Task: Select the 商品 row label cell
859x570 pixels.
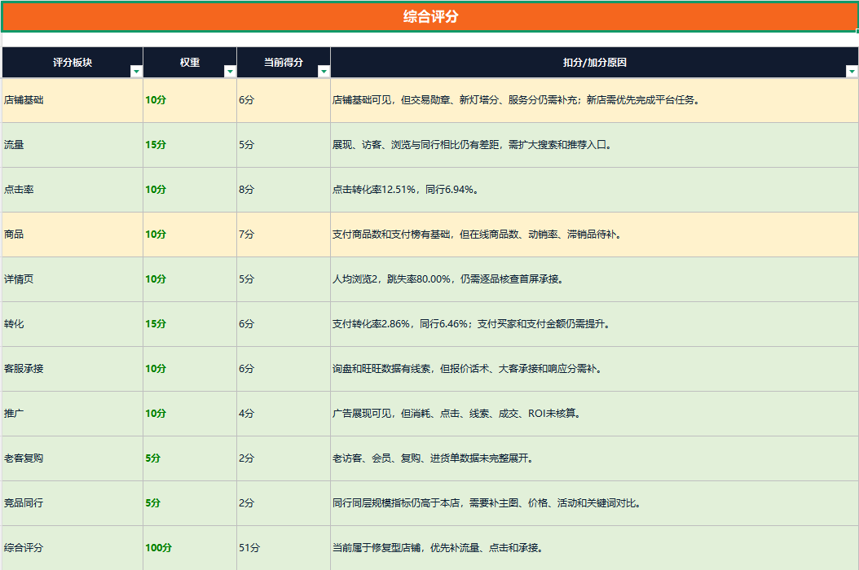Action: pyautogui.click(x=73, y=235)
